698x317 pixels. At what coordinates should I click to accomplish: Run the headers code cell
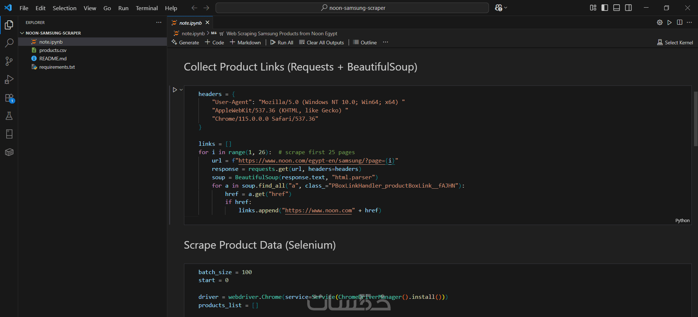[175, 90]
